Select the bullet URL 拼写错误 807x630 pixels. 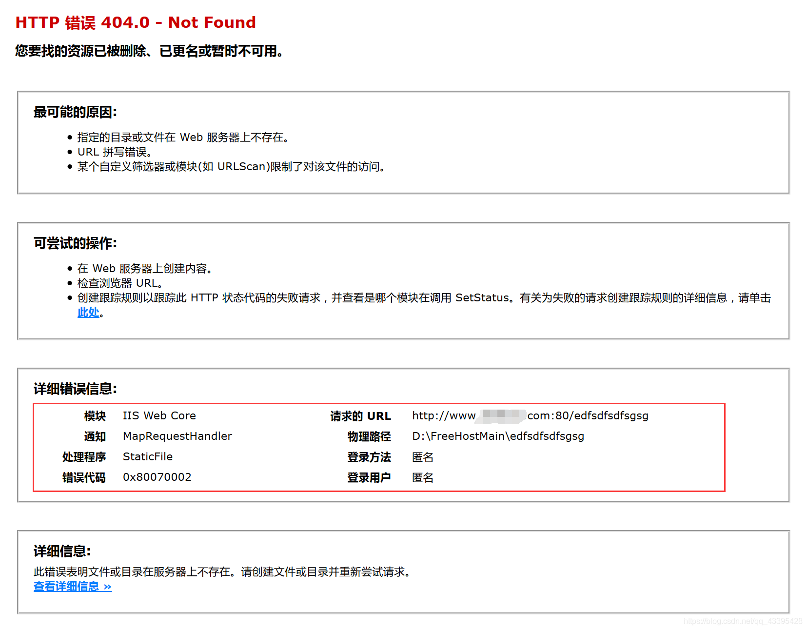click(114, 152)
